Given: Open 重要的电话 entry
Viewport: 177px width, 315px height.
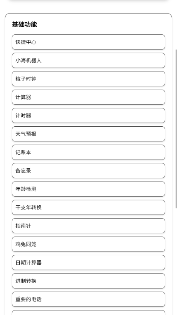Looking at the screenshot, I should click(88, 299).
